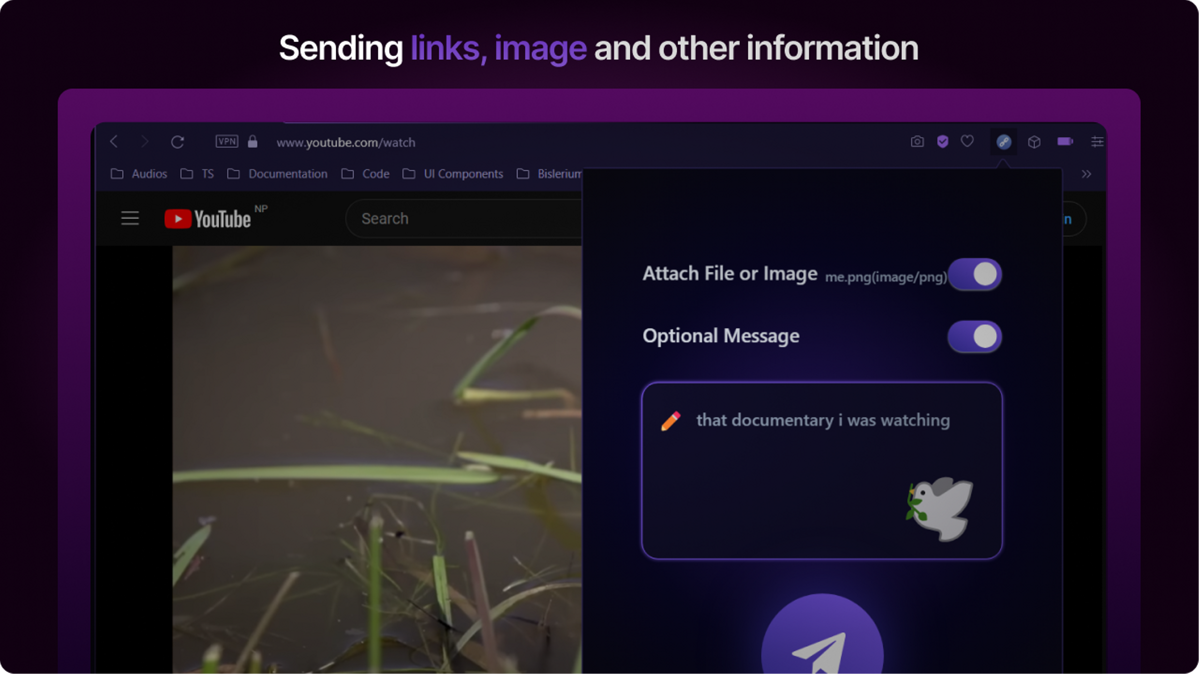Click the padlock site security icon

point(252,141)
